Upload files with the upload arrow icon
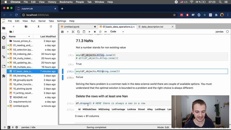 click(39, 26)
